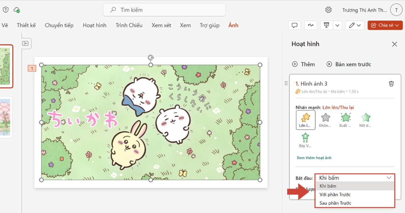Click the Tìm kiếm search box
This screenshot has width=405, height=213.
point(164,10)
